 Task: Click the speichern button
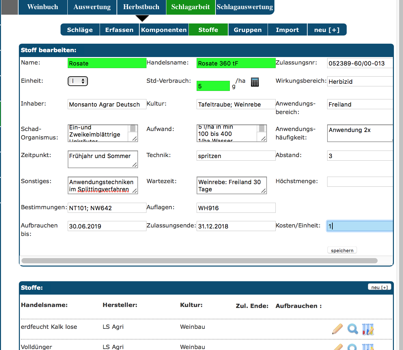(x=342, y=250)
